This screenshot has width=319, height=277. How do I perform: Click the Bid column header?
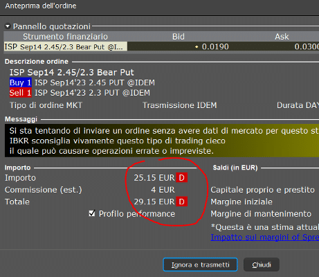tap(179, 37)
